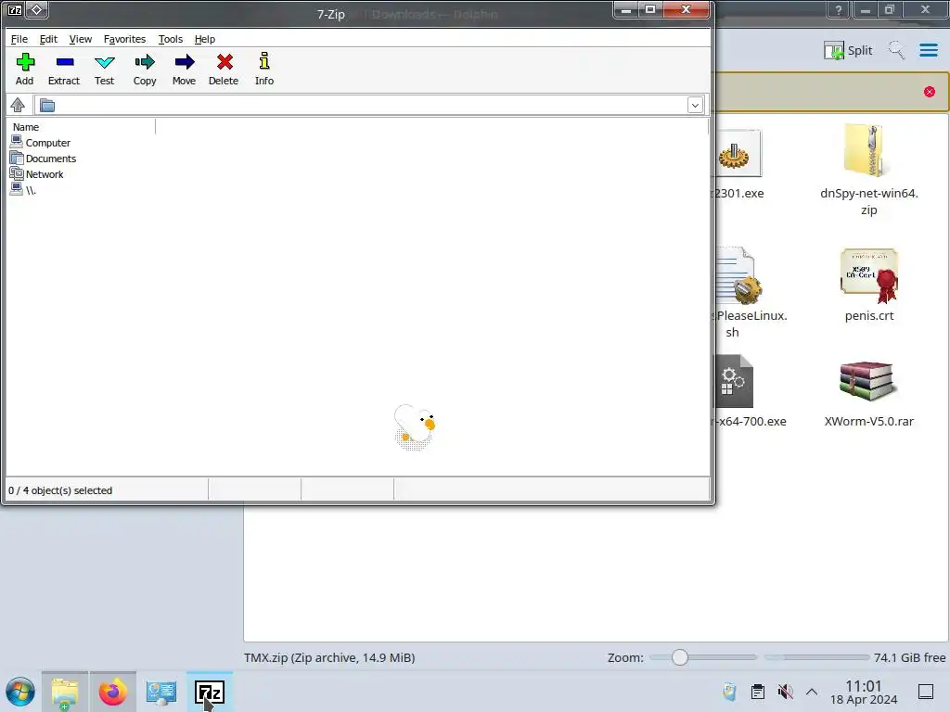Select the \\. entry in the list
This screenshot has width=950, height=712.
pos(23,190)
